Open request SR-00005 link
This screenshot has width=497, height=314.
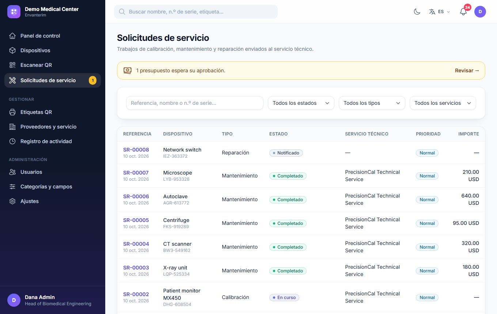click(136, 220)
